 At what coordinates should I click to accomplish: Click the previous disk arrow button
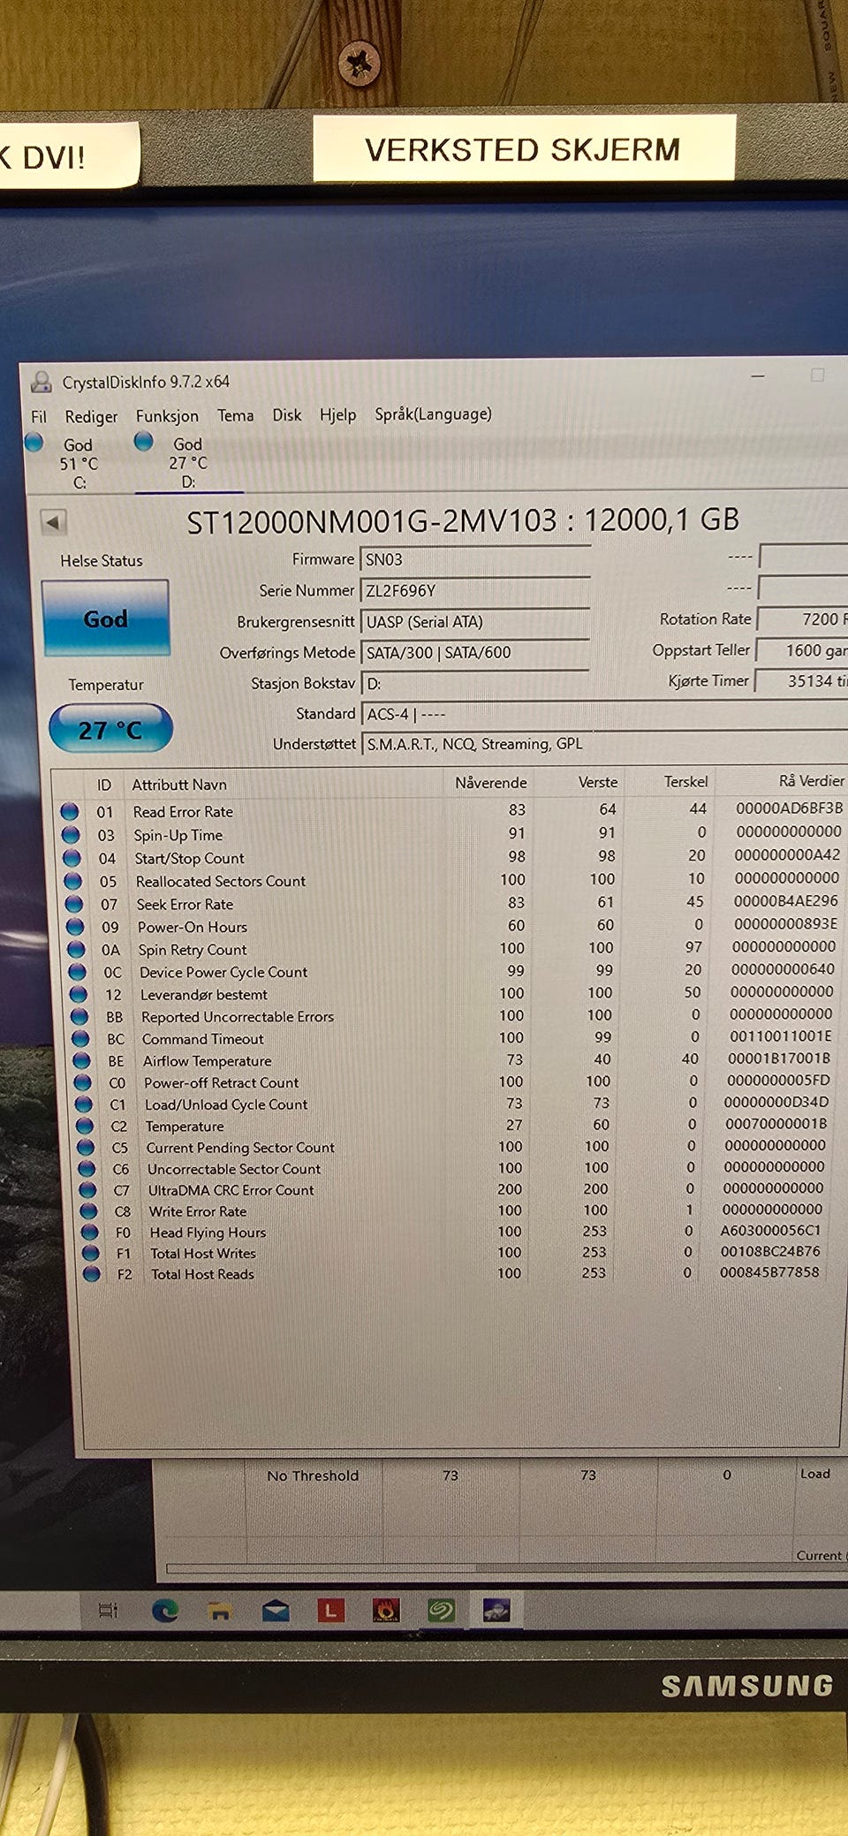pyautogui.click(x=53, y=522)
